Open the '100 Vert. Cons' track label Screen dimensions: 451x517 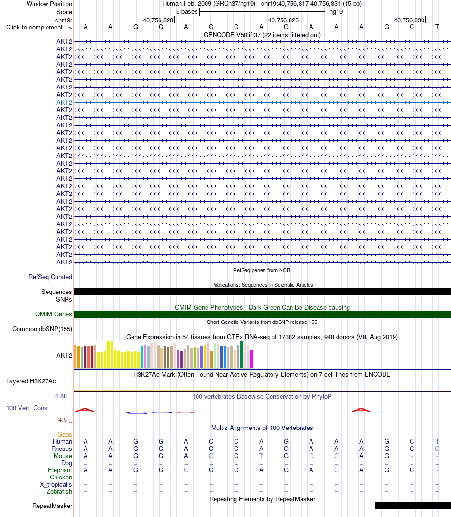tap(27, 408)
